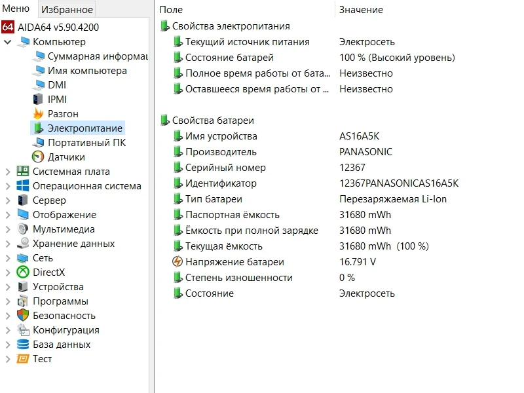Switch to the Избранное tab
The width and height of the screenshot is (524, 393).
point(67,9)
